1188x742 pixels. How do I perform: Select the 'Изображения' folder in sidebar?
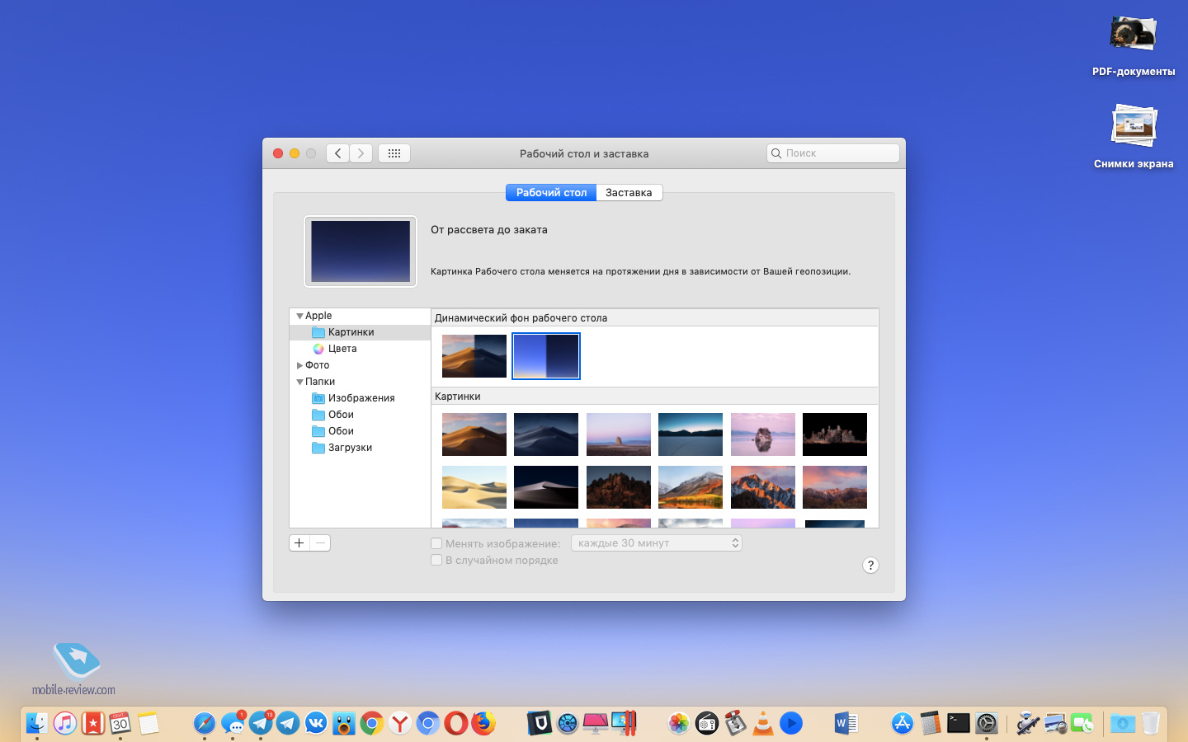360,398
